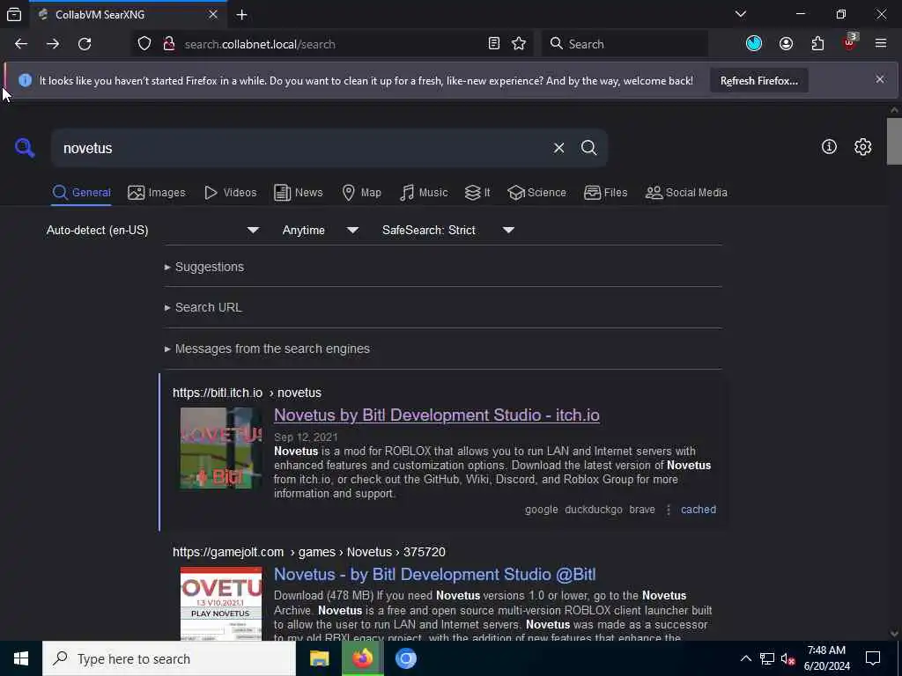Click the itch.io Novetus result thumbnail
This screenshot has width=902, height=676.
[x=221, y=448]
